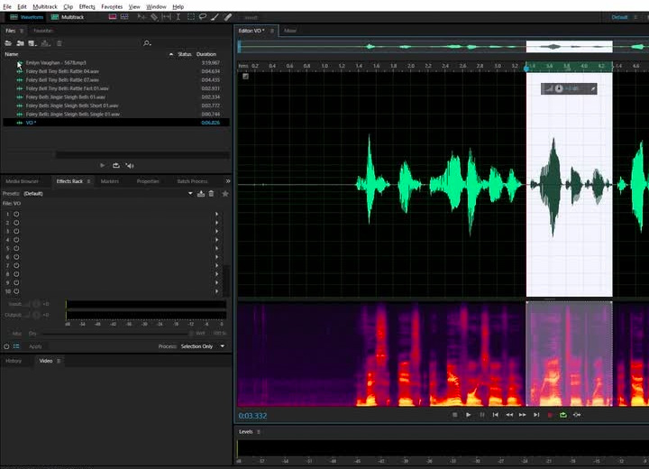Click the Open File folder icon
This screenshot has height=469, width=649.
(8, 43)
